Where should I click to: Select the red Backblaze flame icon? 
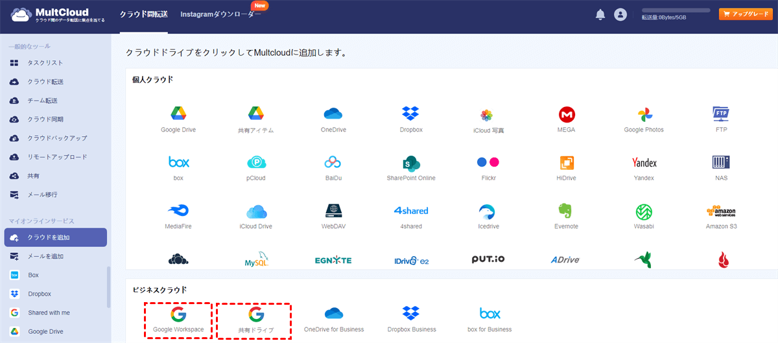(724, 260)
